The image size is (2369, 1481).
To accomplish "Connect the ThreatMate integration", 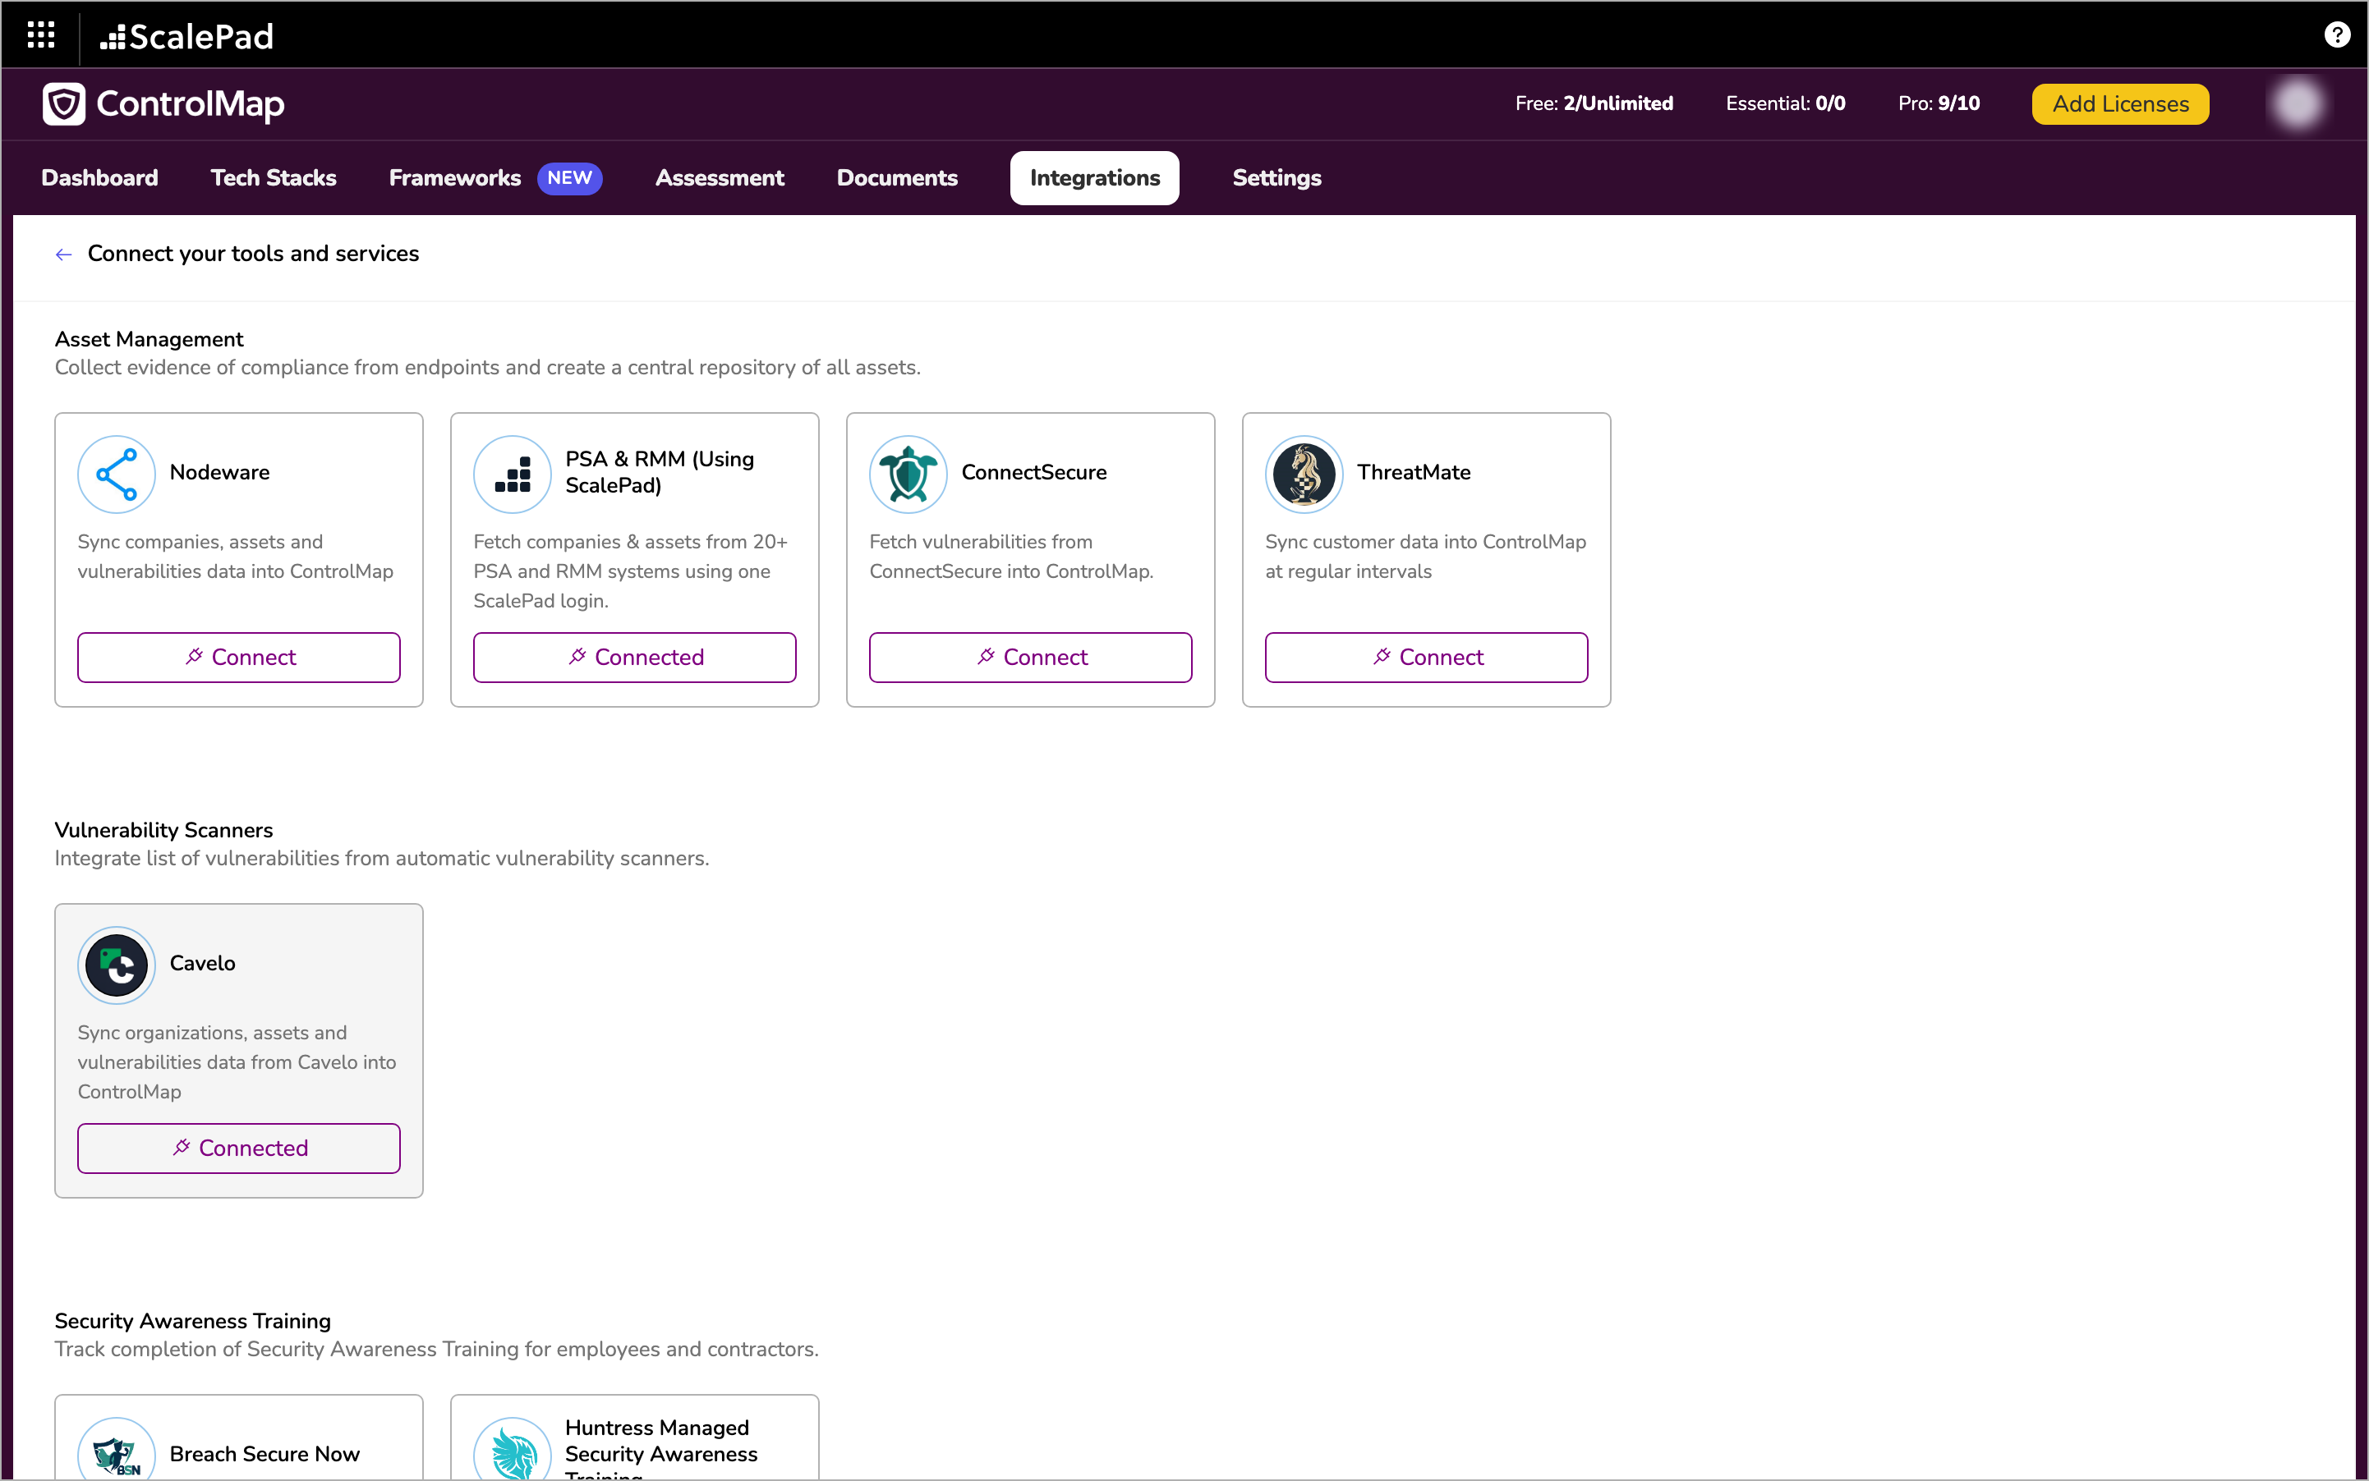I will pyautogui.click(x=1427, y=658).
